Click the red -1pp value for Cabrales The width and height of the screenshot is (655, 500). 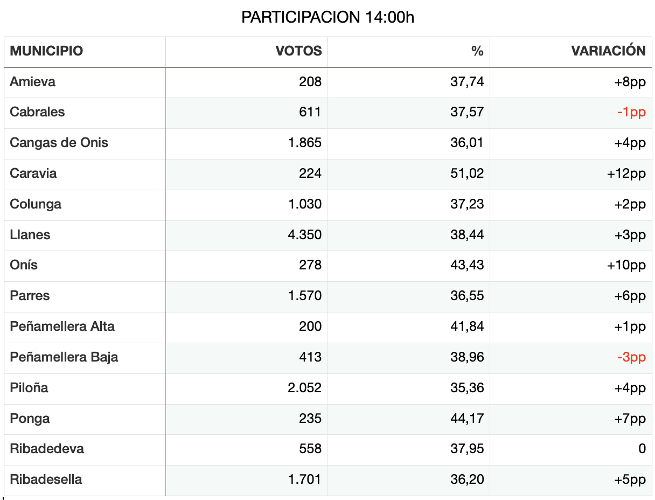click(631, 113)
